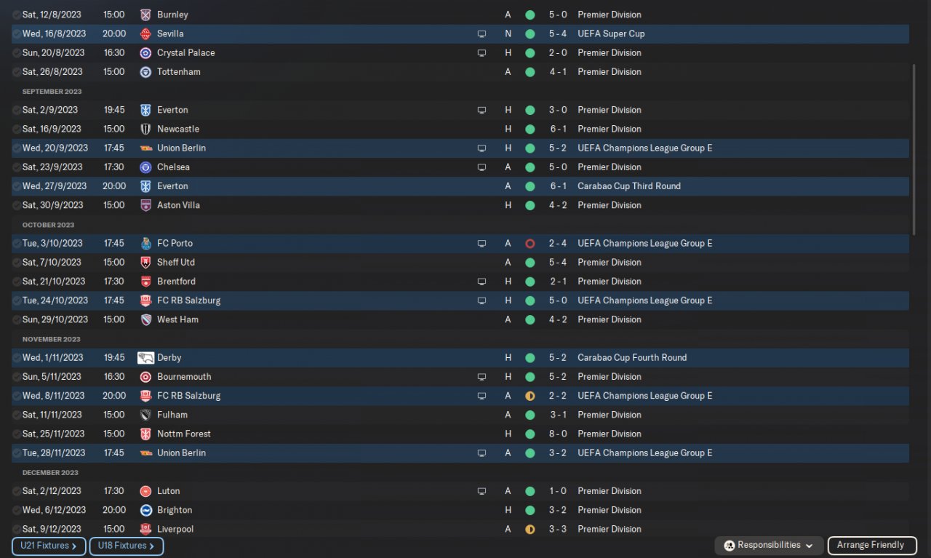Open the Newcastle team link
The width and height of the screenshot is (931, 558).
[x=178, y=129]
